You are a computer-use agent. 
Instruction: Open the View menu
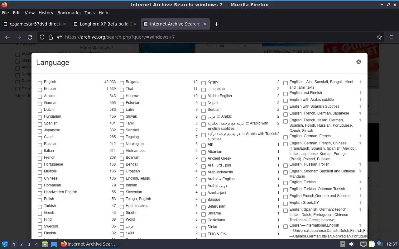point(30,13)
